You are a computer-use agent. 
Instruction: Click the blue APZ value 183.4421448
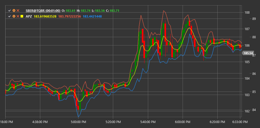point(92,16)
